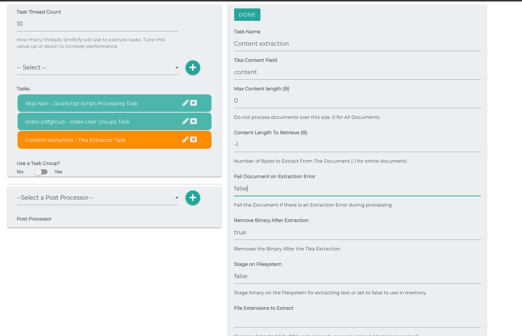
Task: Click the plus button beside task Select dropdown
Action: pyautogui.click(x=193, y=68)
